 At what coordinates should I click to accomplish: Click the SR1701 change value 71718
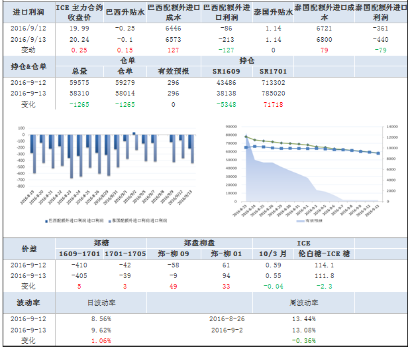[x=273, y=104]
